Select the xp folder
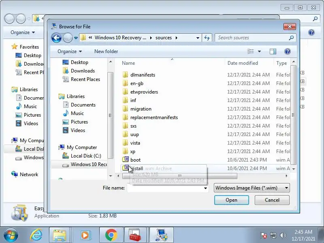This screenshot has height=243, width=324. 133,151
